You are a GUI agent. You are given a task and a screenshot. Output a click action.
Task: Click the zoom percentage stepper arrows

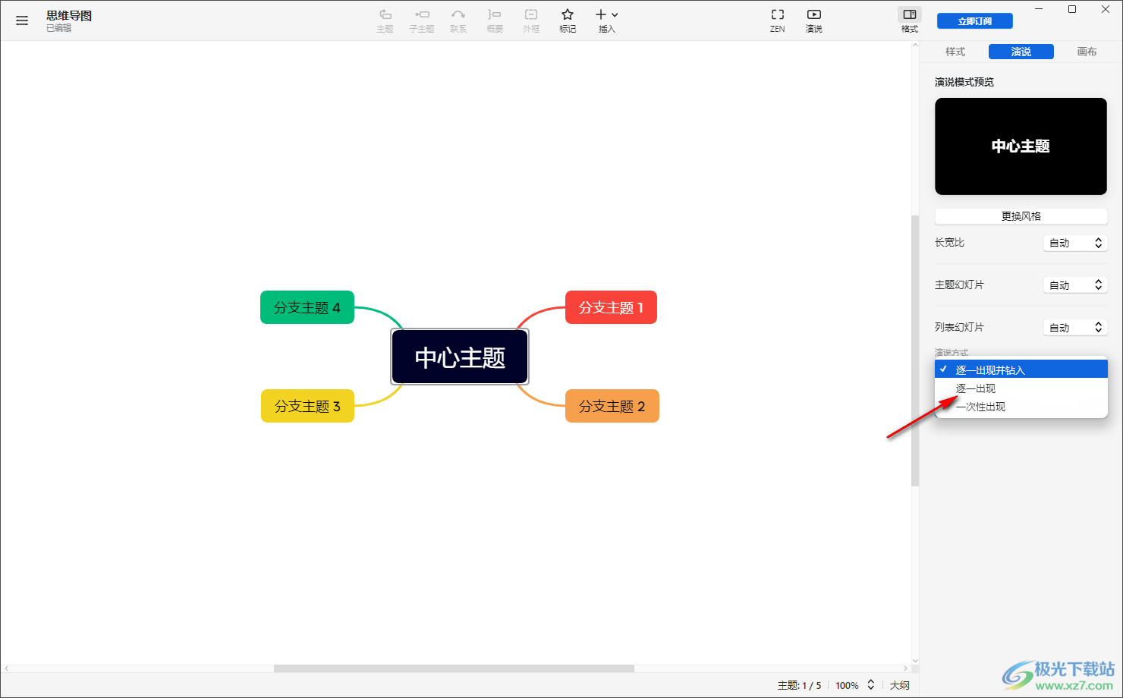(871, 685)
